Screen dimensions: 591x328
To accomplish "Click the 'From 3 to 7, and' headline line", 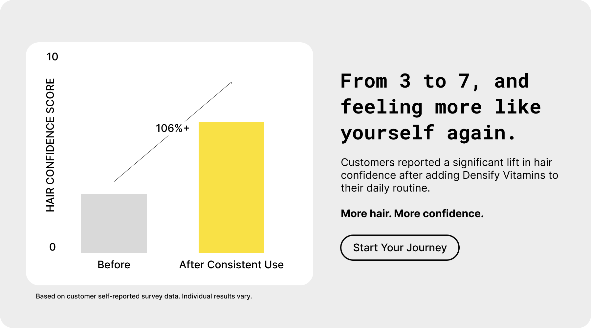I will click(435, 81).
